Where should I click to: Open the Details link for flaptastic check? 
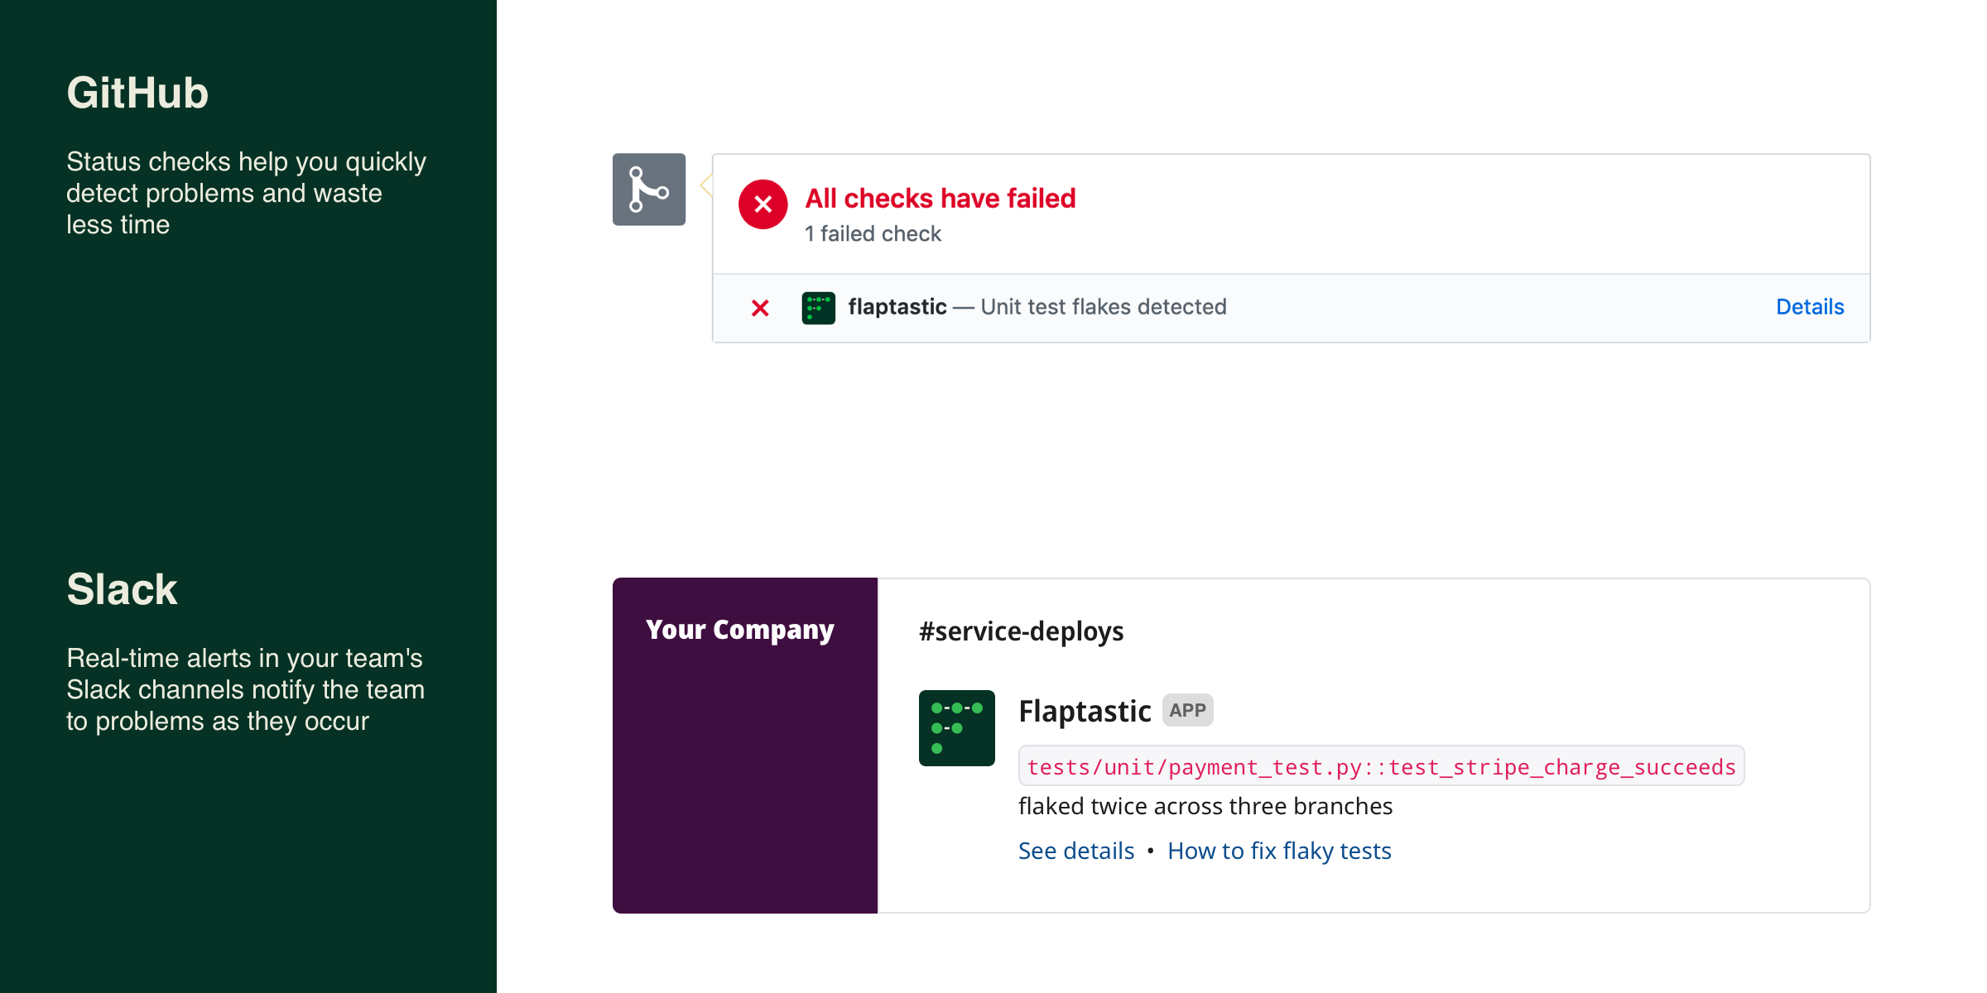click(x=1810, y=307)
